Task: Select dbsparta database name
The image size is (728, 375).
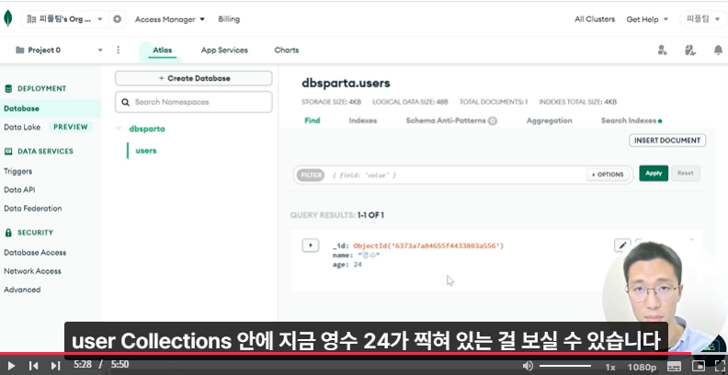Action: pos(147,129)
